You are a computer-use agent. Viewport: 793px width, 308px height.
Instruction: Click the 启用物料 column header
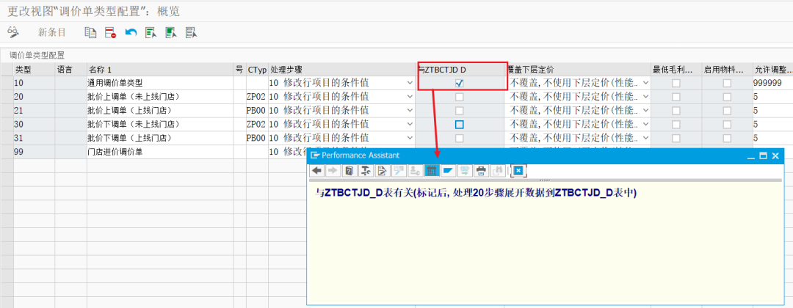(727, 70)
